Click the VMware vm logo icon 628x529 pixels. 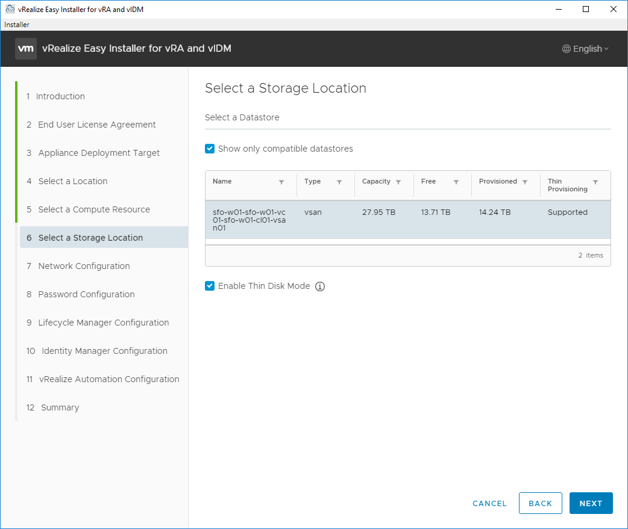[26, 49]
